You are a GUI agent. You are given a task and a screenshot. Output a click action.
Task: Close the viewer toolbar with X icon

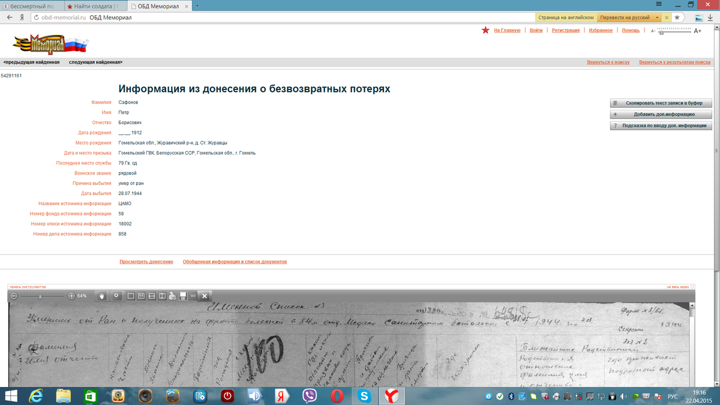205,296
